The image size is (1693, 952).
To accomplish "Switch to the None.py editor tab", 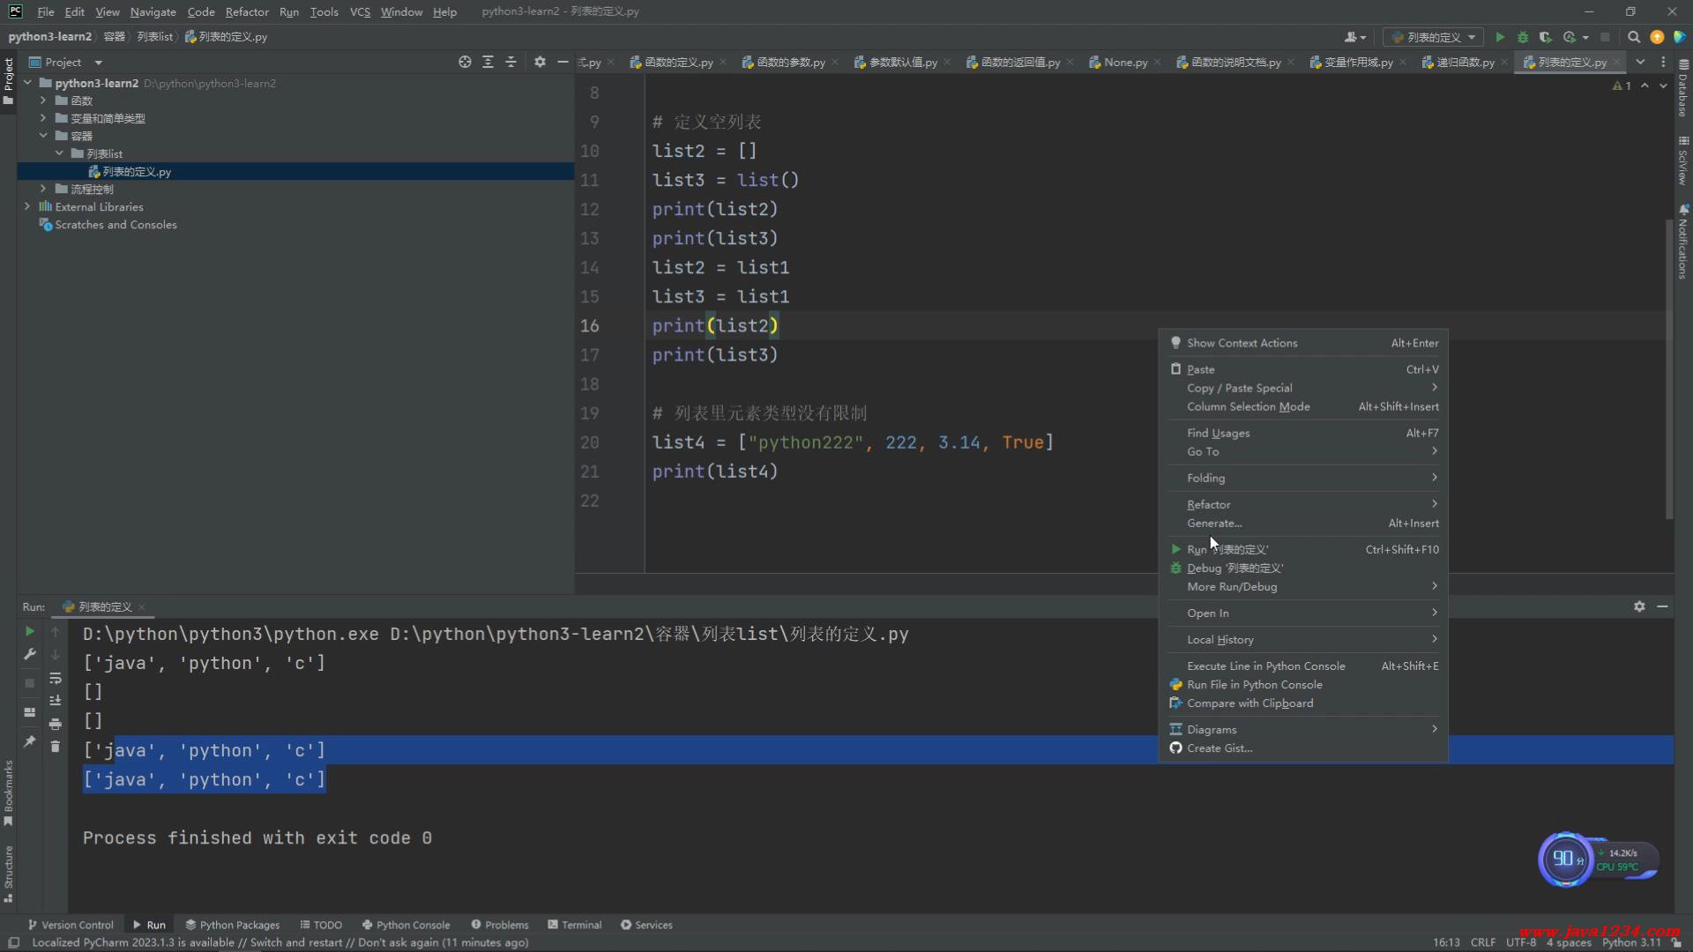I will (1124, 62).
